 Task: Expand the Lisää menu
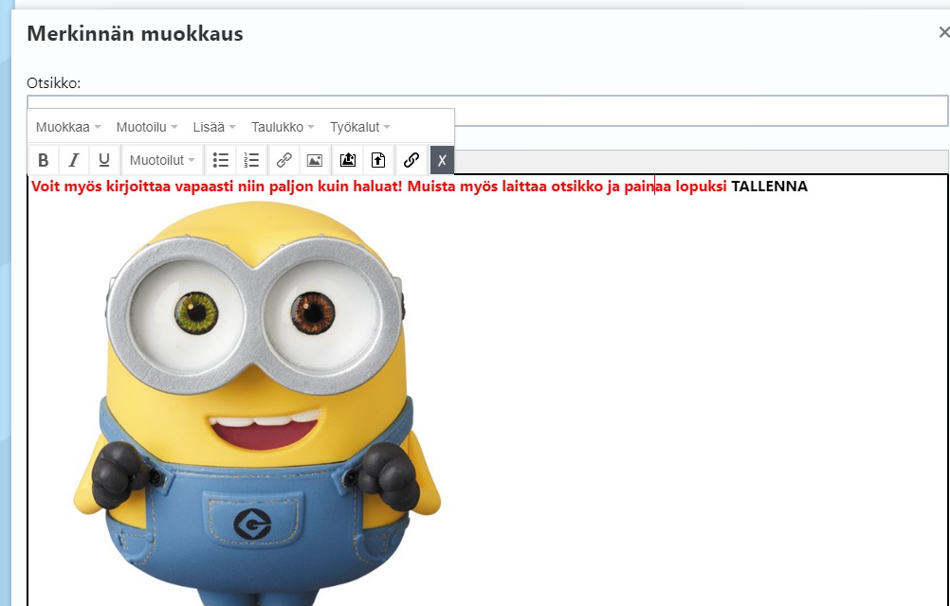tap(214, 127)
